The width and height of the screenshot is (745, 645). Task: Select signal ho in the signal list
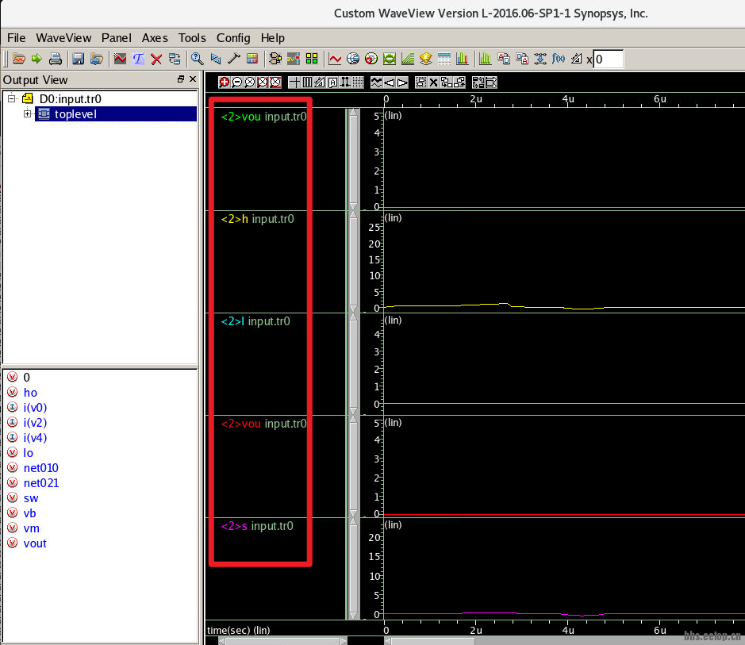[x=30, y=393]
